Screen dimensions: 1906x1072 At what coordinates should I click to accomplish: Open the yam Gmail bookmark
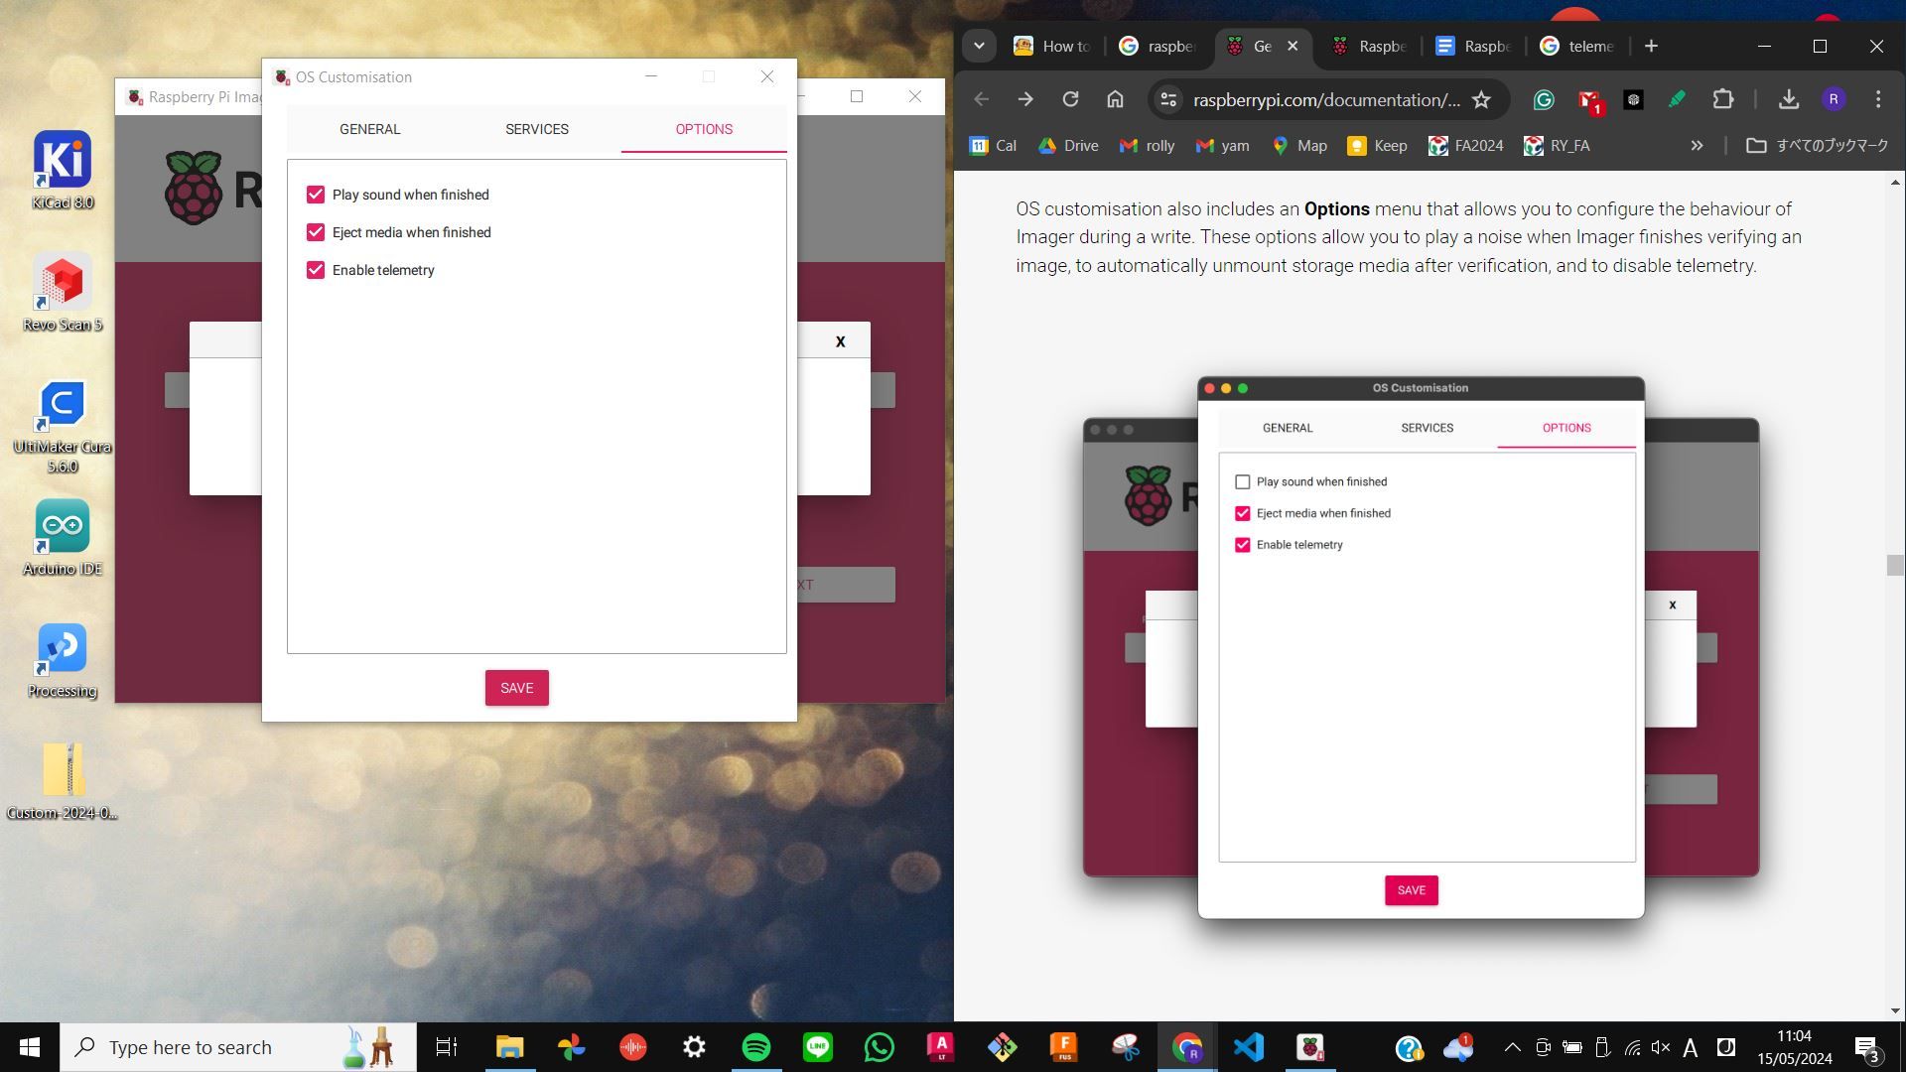coord(1222,145)
